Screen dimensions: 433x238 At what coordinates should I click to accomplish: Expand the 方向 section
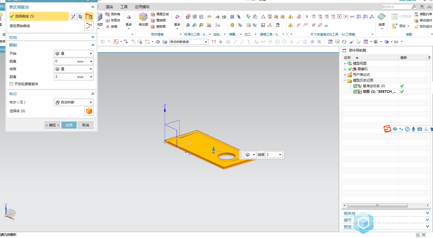[x=93, y=37]
